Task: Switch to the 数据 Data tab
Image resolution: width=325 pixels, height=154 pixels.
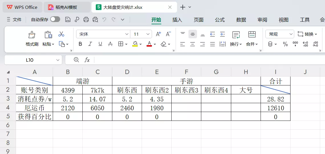Action: pos(241,20)
